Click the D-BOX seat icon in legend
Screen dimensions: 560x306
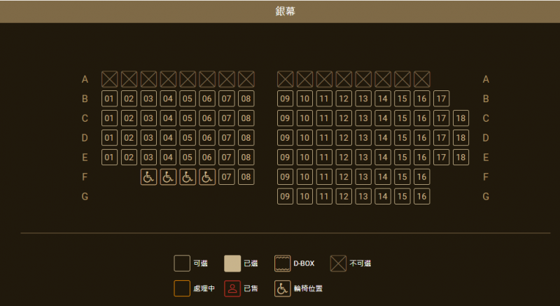pyautogui.click(x=282, y=263)
